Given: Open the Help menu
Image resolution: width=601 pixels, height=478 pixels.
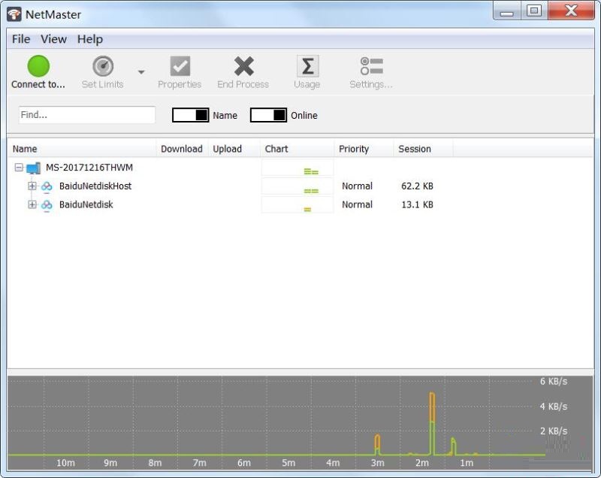Looking at the screenshot, I should click(89, 39).
